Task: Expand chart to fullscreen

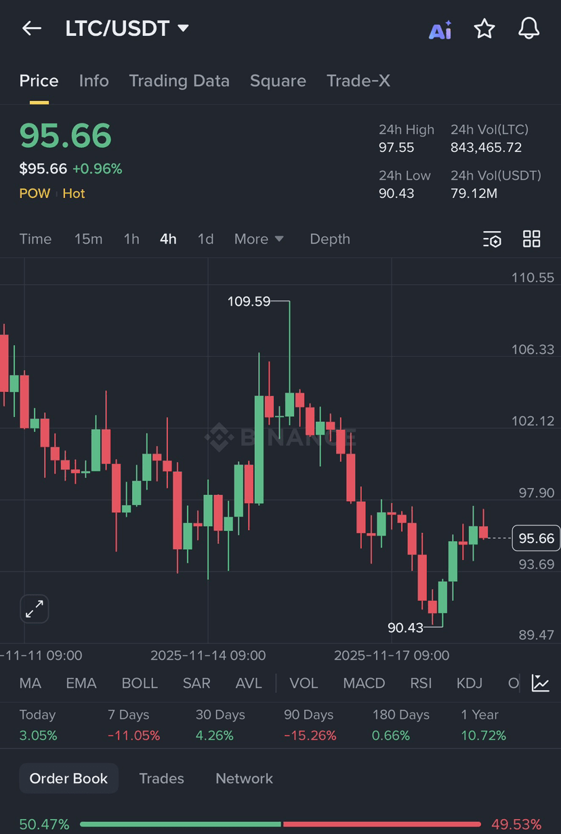Action: [34, 608]
